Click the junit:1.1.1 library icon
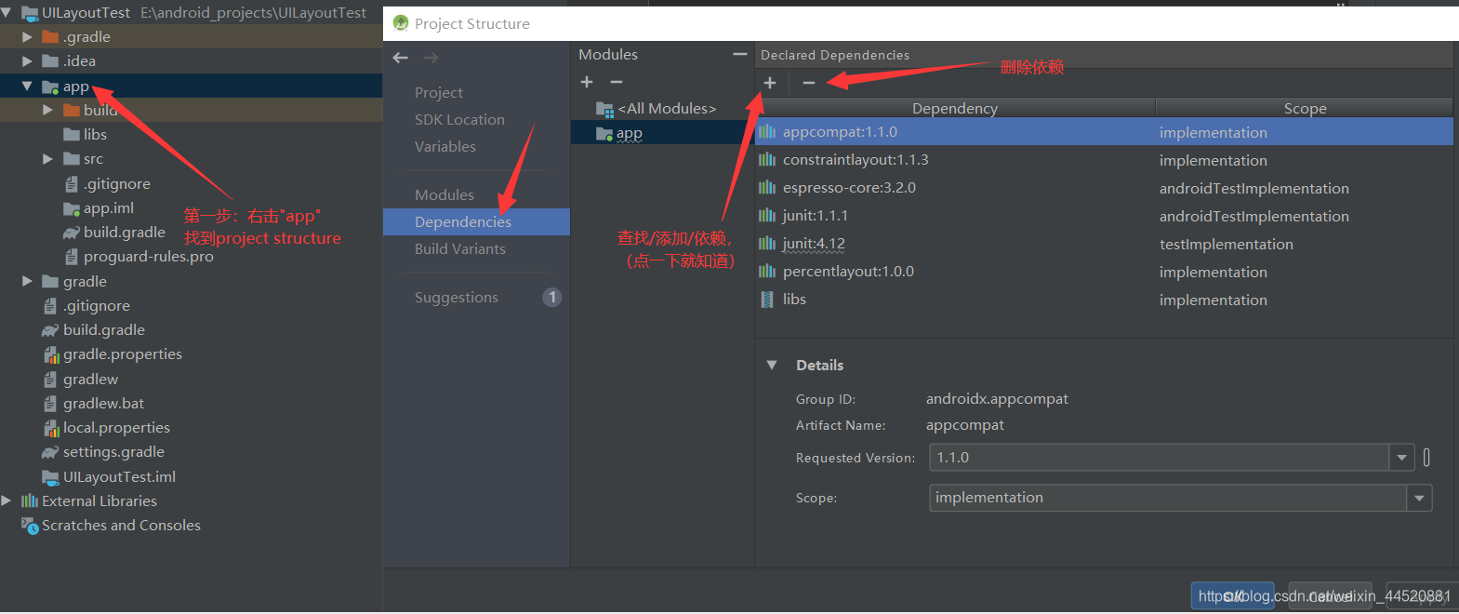 767,216
